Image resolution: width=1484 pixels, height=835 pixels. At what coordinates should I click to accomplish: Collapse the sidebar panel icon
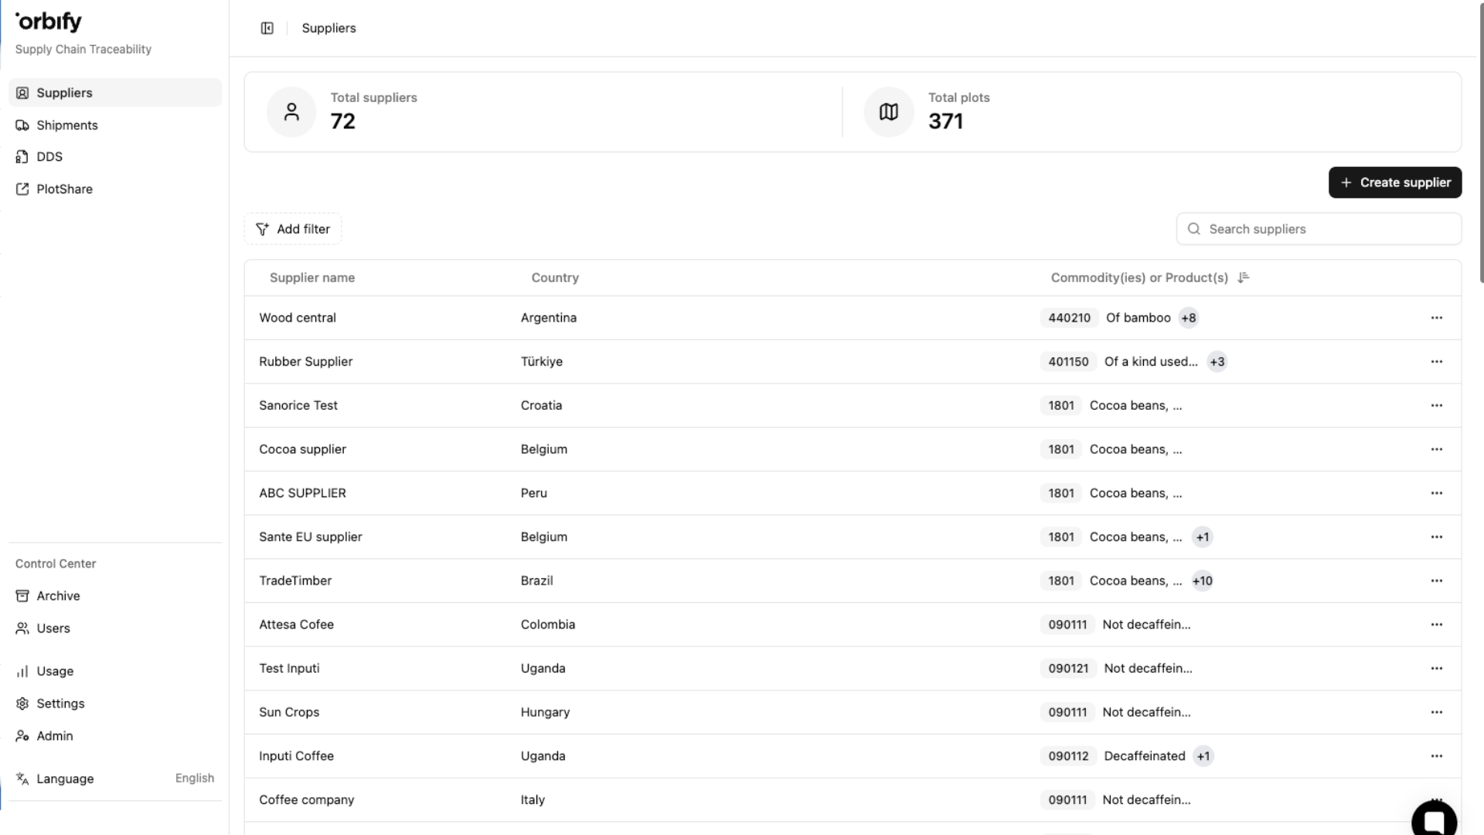click(x=267, y=29)
